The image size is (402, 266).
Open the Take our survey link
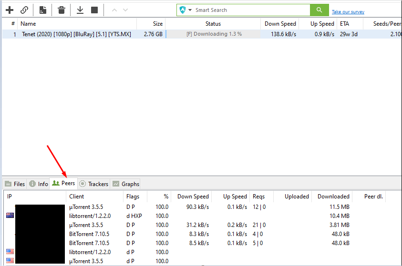[348, 12]
